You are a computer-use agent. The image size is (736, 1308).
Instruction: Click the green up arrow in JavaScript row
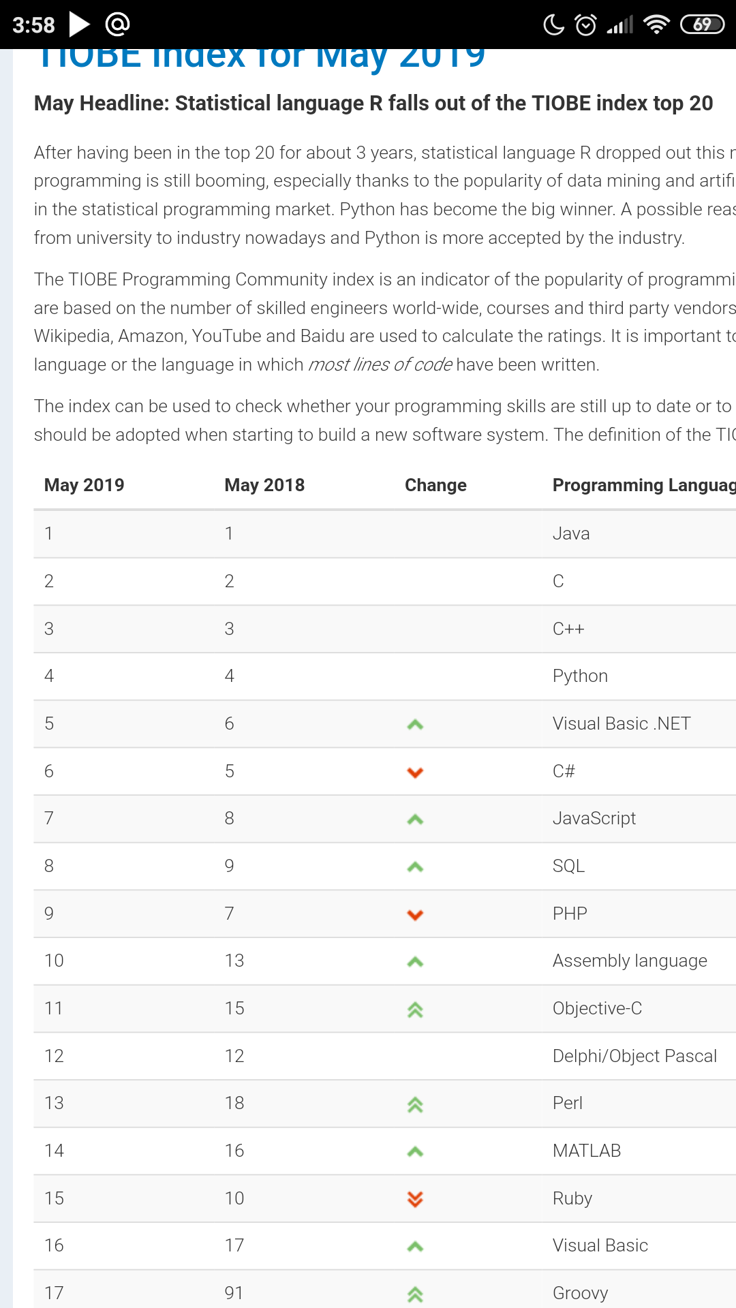click(415, 819)
